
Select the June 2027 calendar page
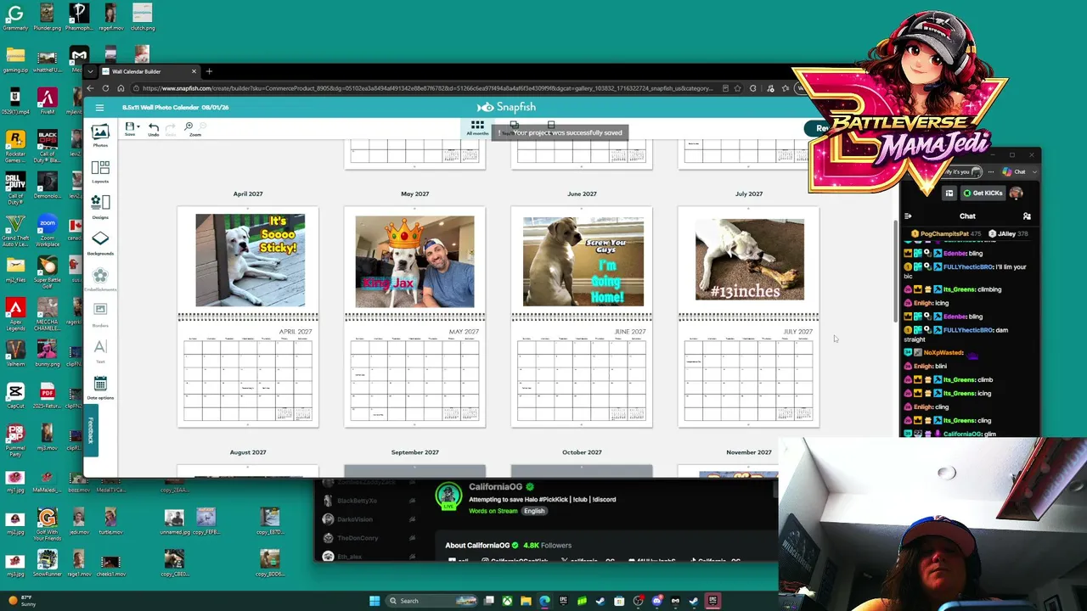tap(582, 317)
